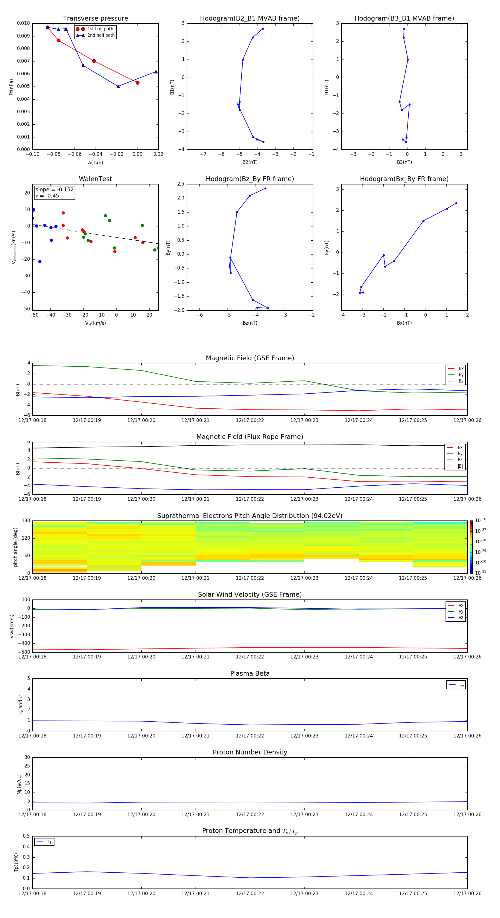Click the pitch angle color scale bar
This screenshot has height=918, width=500.
[471, 547]
